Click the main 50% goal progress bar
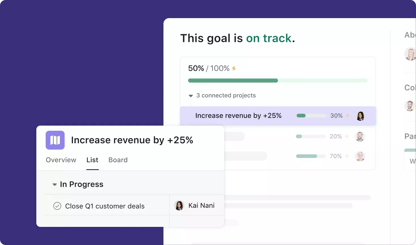The height and width of the screenshot is (245, 416). tap(278, 81)
